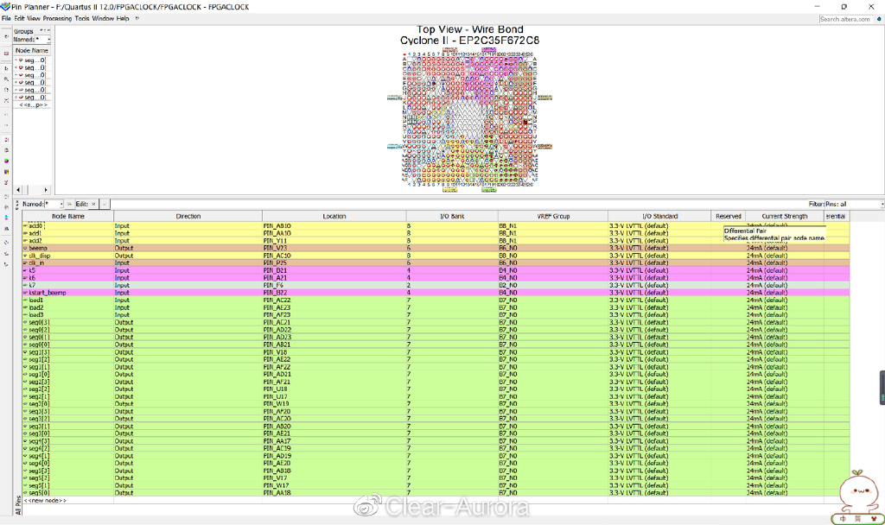Screen dimensions: 885x525
Task: Click the top icon of the left toolbar
Action: click(6, 36)
